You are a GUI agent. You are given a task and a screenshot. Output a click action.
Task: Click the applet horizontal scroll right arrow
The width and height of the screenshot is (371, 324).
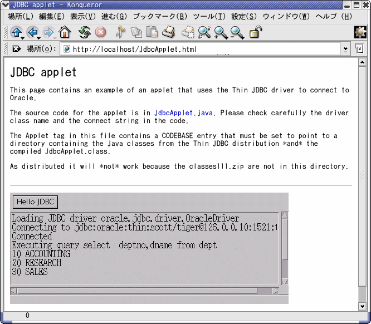[x=275, y=291]
